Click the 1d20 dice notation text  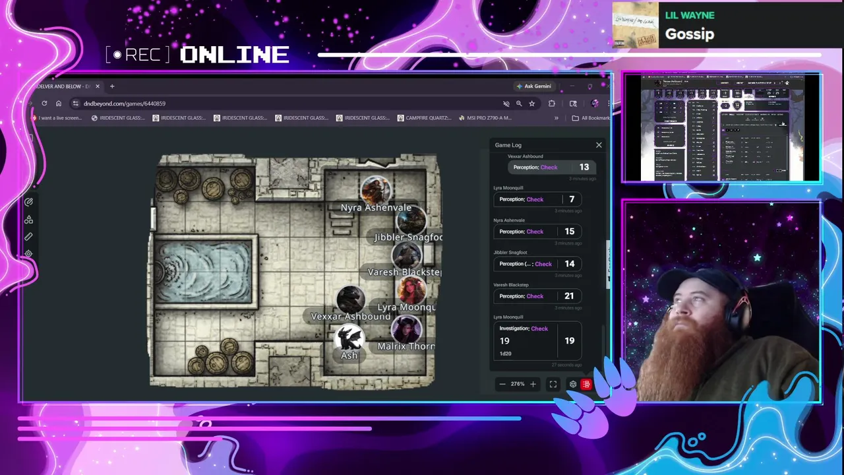[x=505, y=354]
